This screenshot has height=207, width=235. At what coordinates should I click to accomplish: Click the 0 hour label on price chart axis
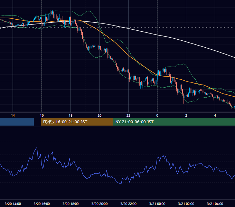coord(157,116)
